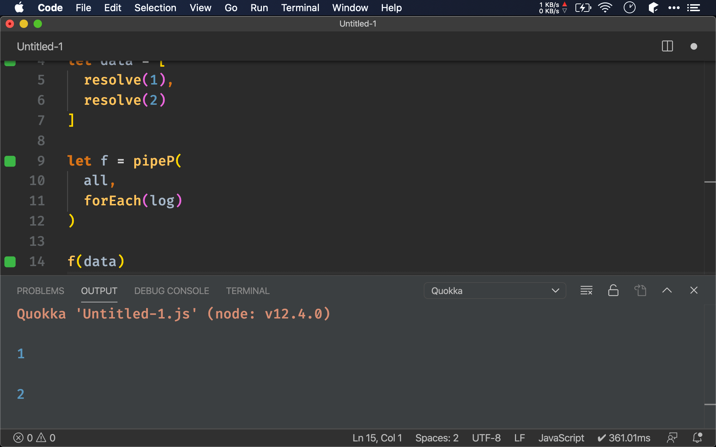Click resolve(1) on line 5

(x=125, y=80)
